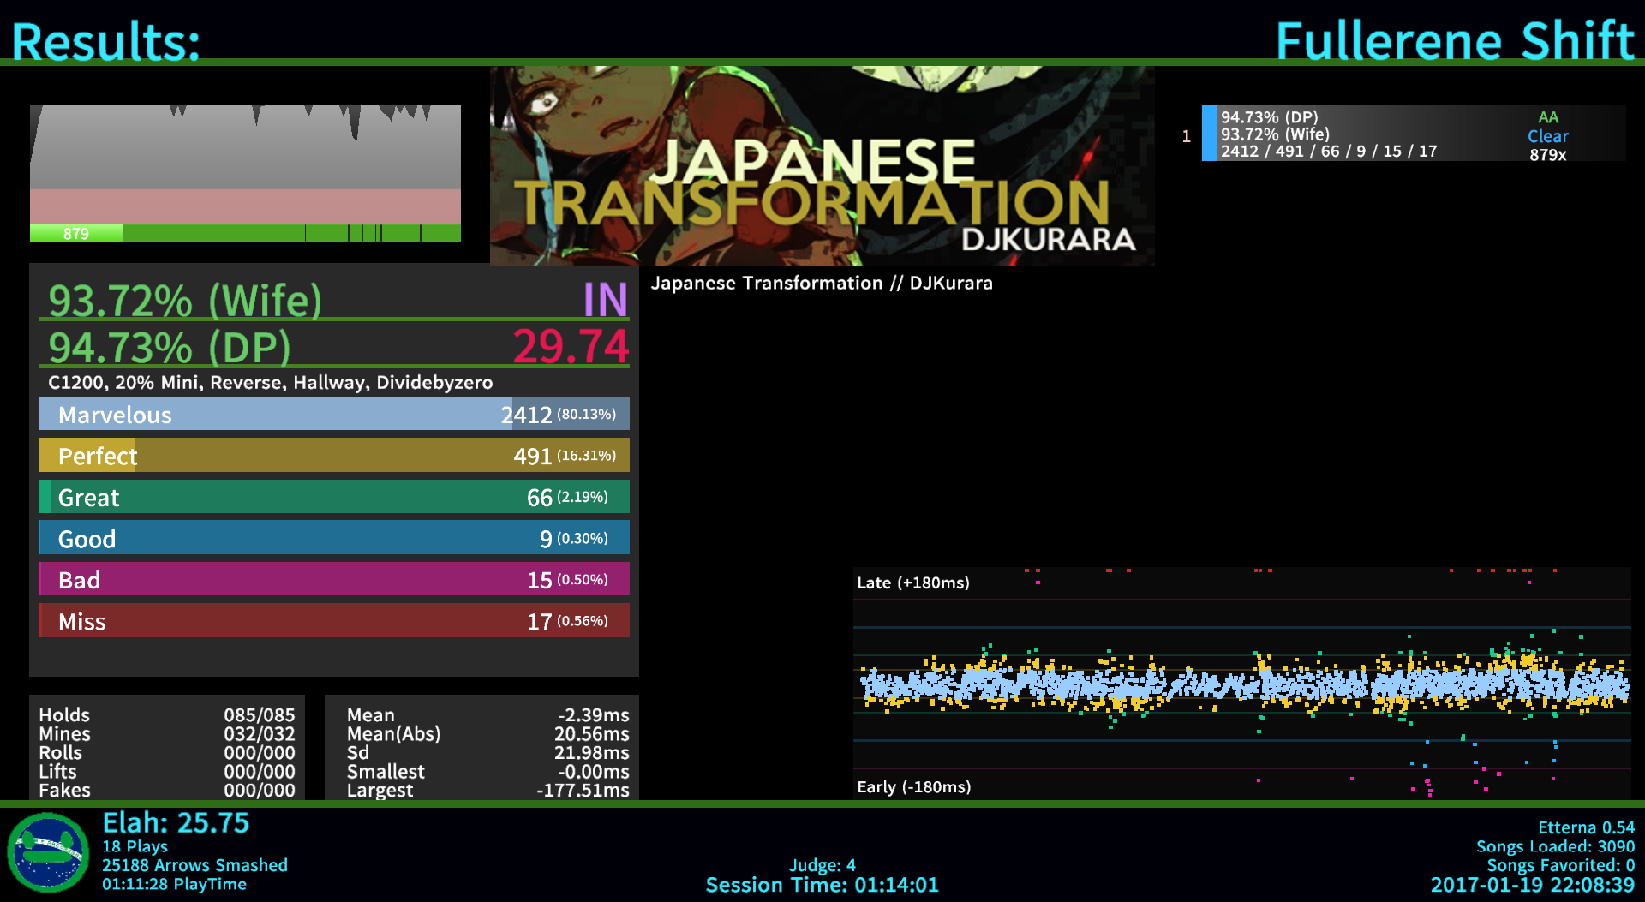Click the AA Clear grade on scoreboard

[1547, 127]
